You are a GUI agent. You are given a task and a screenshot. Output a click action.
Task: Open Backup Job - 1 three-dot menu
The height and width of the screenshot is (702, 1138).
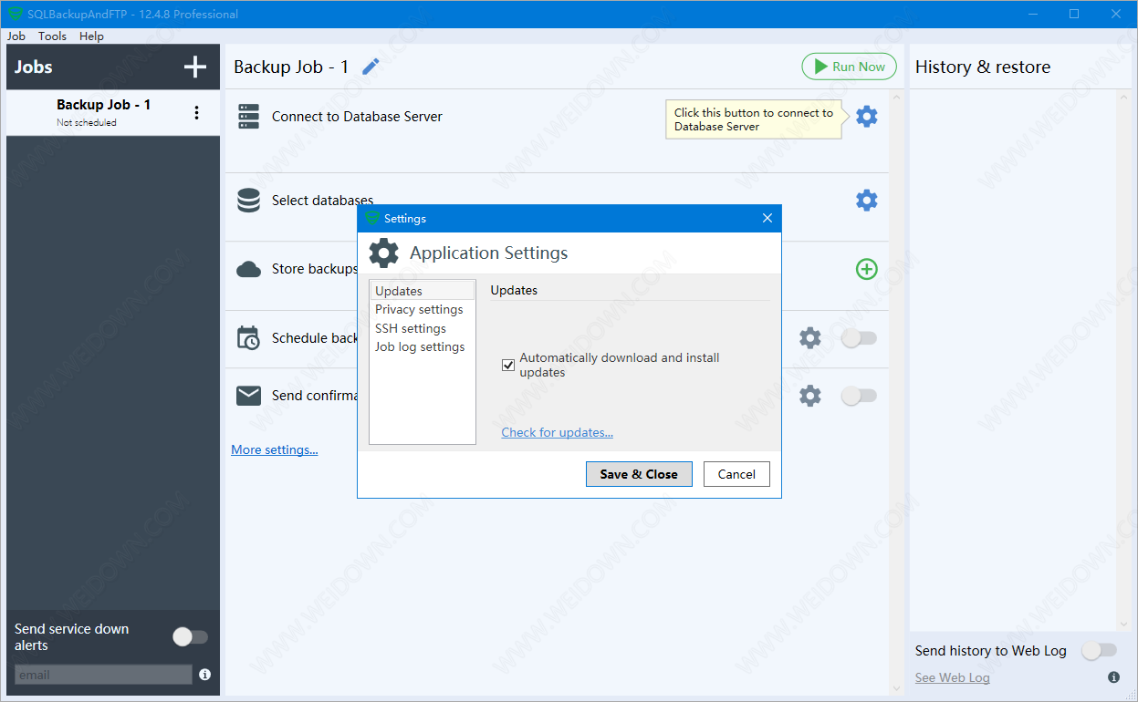pyautogui.click(x=196, y=113)
